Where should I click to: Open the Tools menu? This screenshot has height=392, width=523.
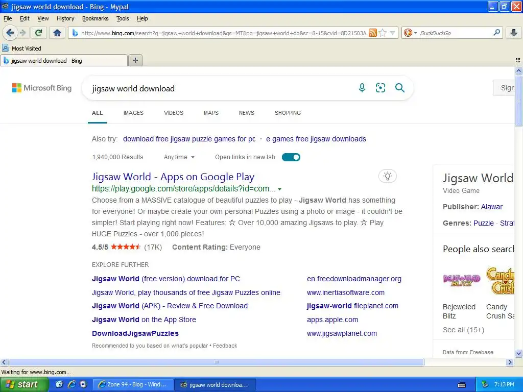[x=123, y=18]
